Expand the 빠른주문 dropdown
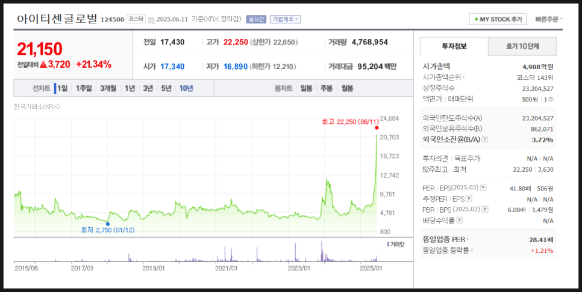The width and height of the screenshot is (582, 292). click(549, 19)
